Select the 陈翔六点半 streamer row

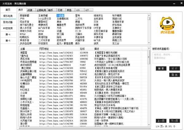pyautogui.click(x=83, y=117)
